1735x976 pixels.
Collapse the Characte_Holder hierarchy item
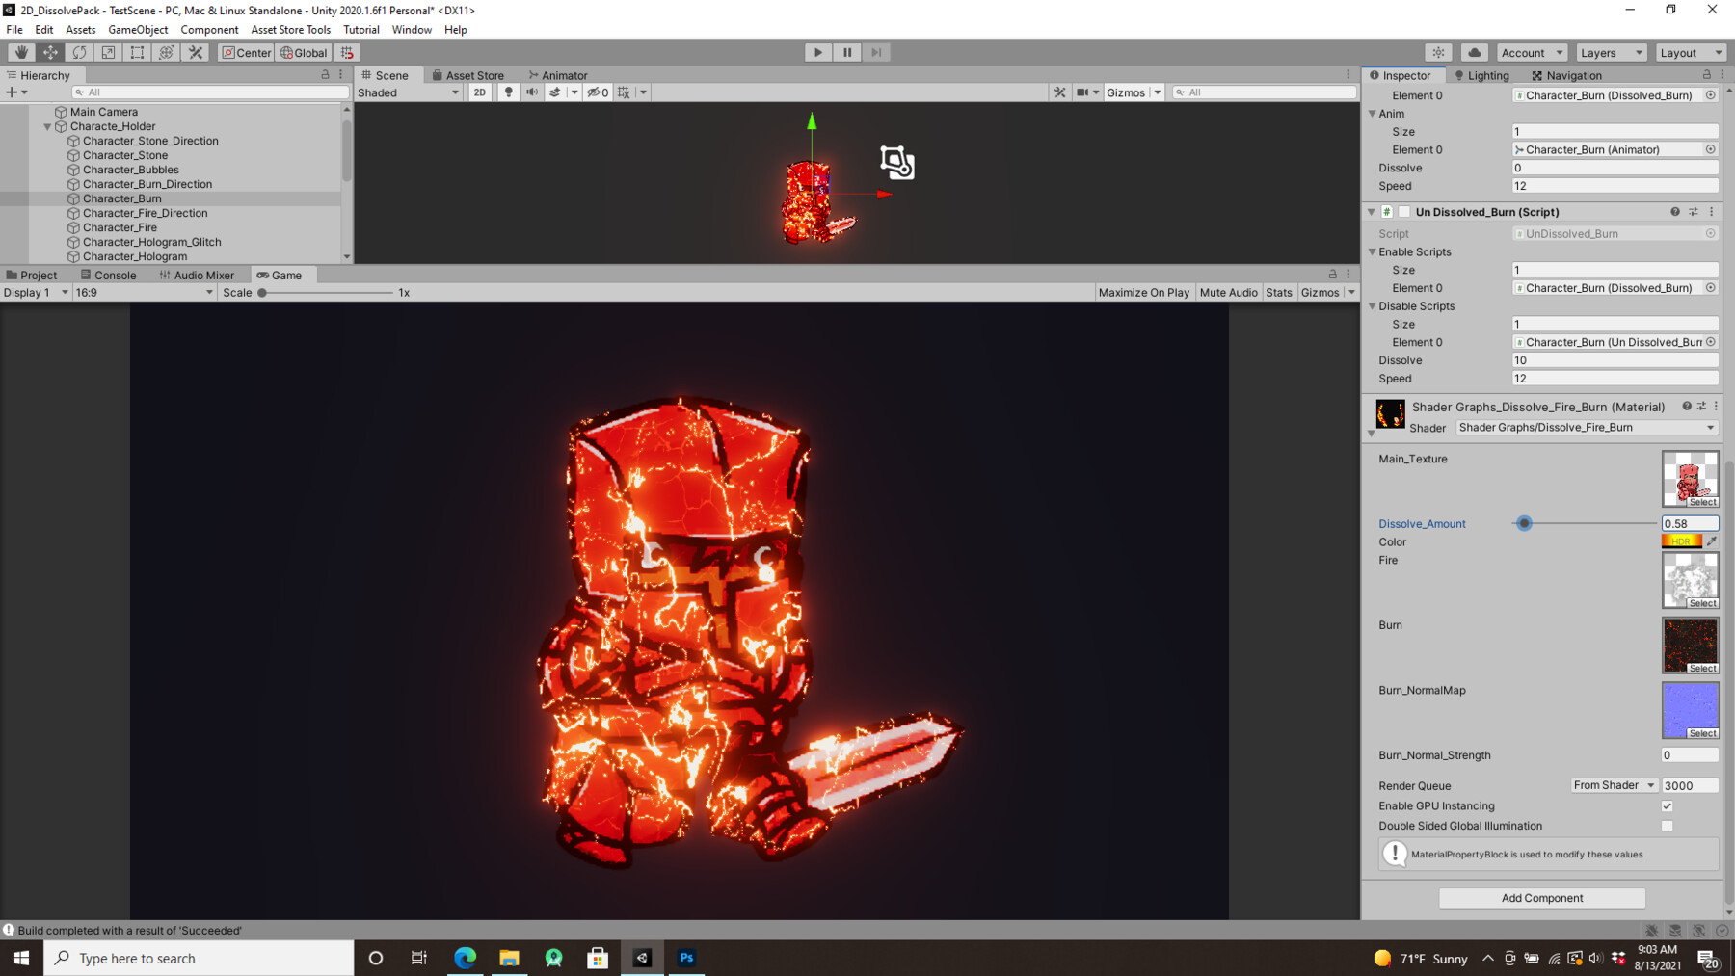point(46,126)
